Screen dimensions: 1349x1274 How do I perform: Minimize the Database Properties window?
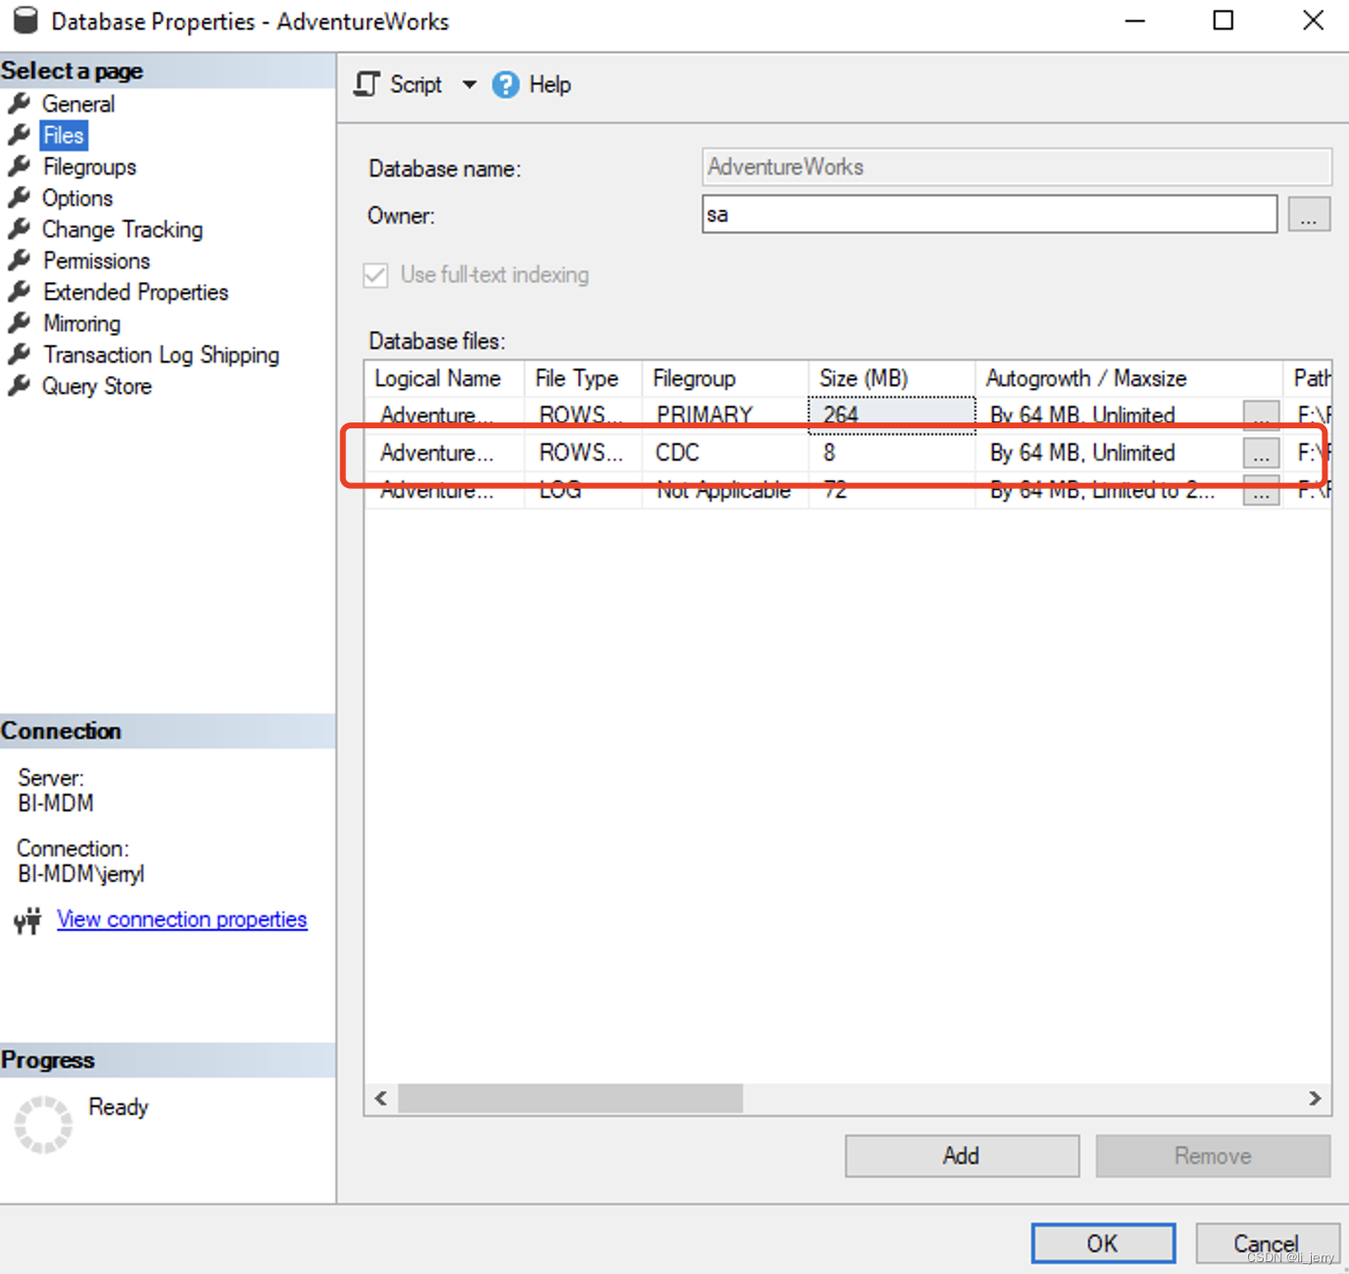pos(1135,20)
